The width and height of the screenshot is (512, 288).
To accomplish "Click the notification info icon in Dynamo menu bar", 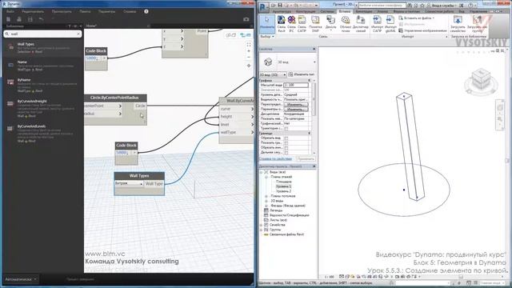I will [x=146, y=11].
